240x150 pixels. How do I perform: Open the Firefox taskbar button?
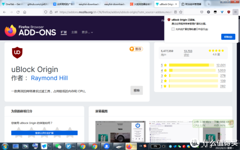click(x=131, y=146)
